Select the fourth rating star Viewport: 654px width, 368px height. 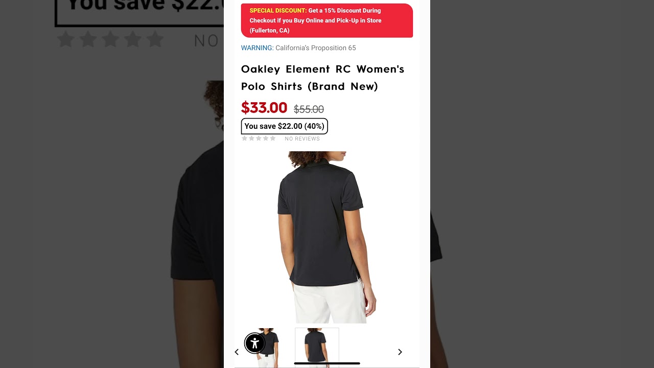tap(266, 139)
